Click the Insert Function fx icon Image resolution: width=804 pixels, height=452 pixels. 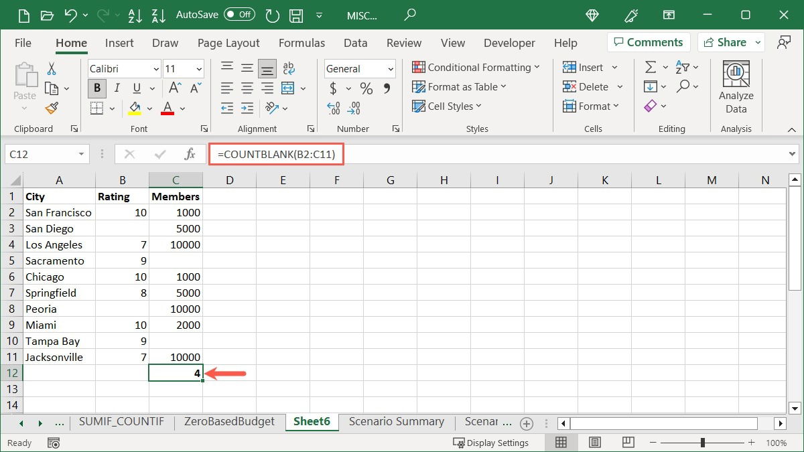click(190, 155)
